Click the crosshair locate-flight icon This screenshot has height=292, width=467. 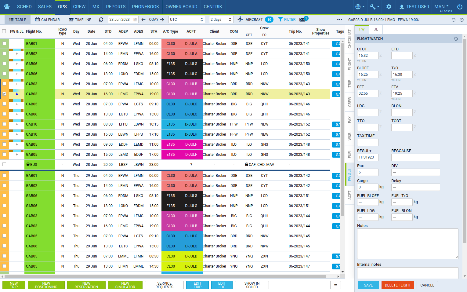click(454, 20)
